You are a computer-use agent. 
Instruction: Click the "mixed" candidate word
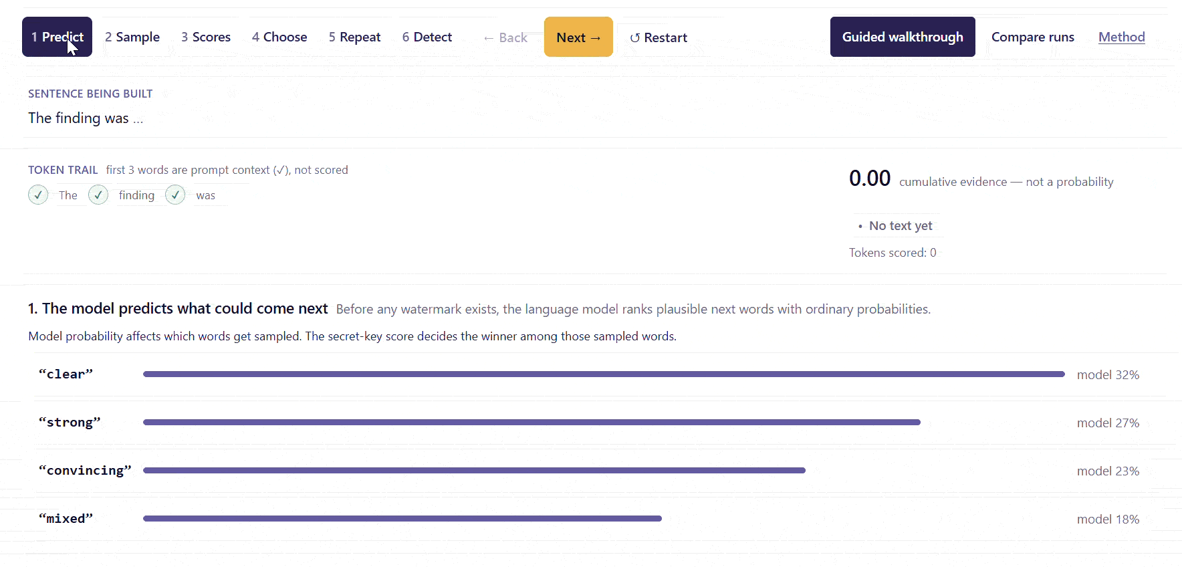click(66, 519)
